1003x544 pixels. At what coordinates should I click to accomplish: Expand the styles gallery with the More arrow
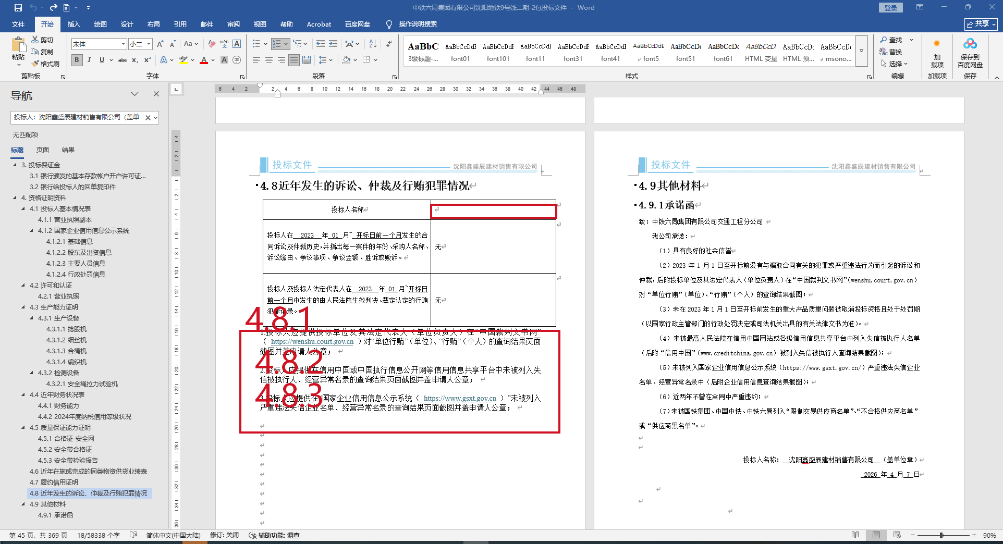click(862, 51)
